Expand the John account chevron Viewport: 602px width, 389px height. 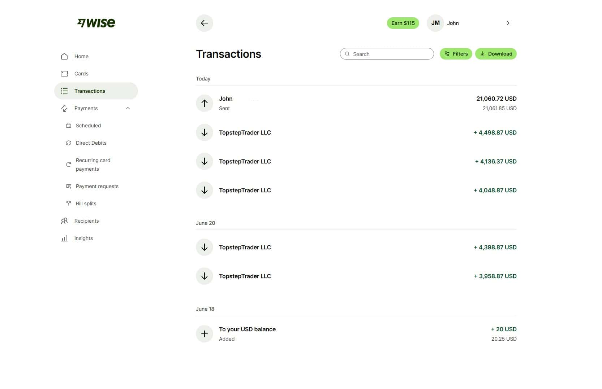click(508, 23)
